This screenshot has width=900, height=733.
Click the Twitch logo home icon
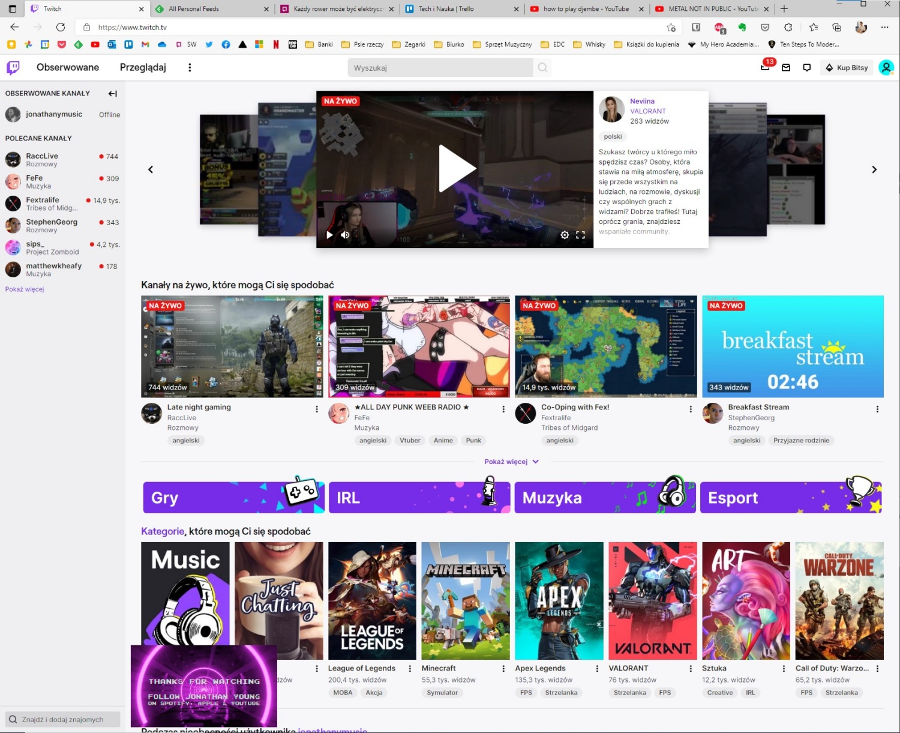click(13, 67)
